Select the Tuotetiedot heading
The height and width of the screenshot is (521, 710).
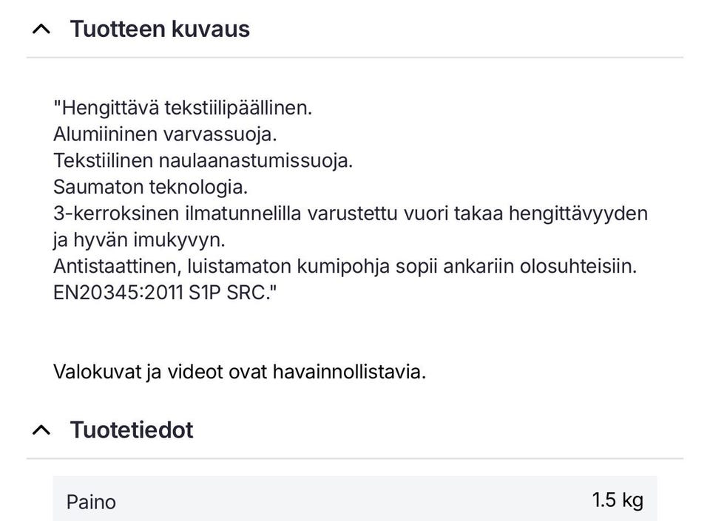coord(131,429)
